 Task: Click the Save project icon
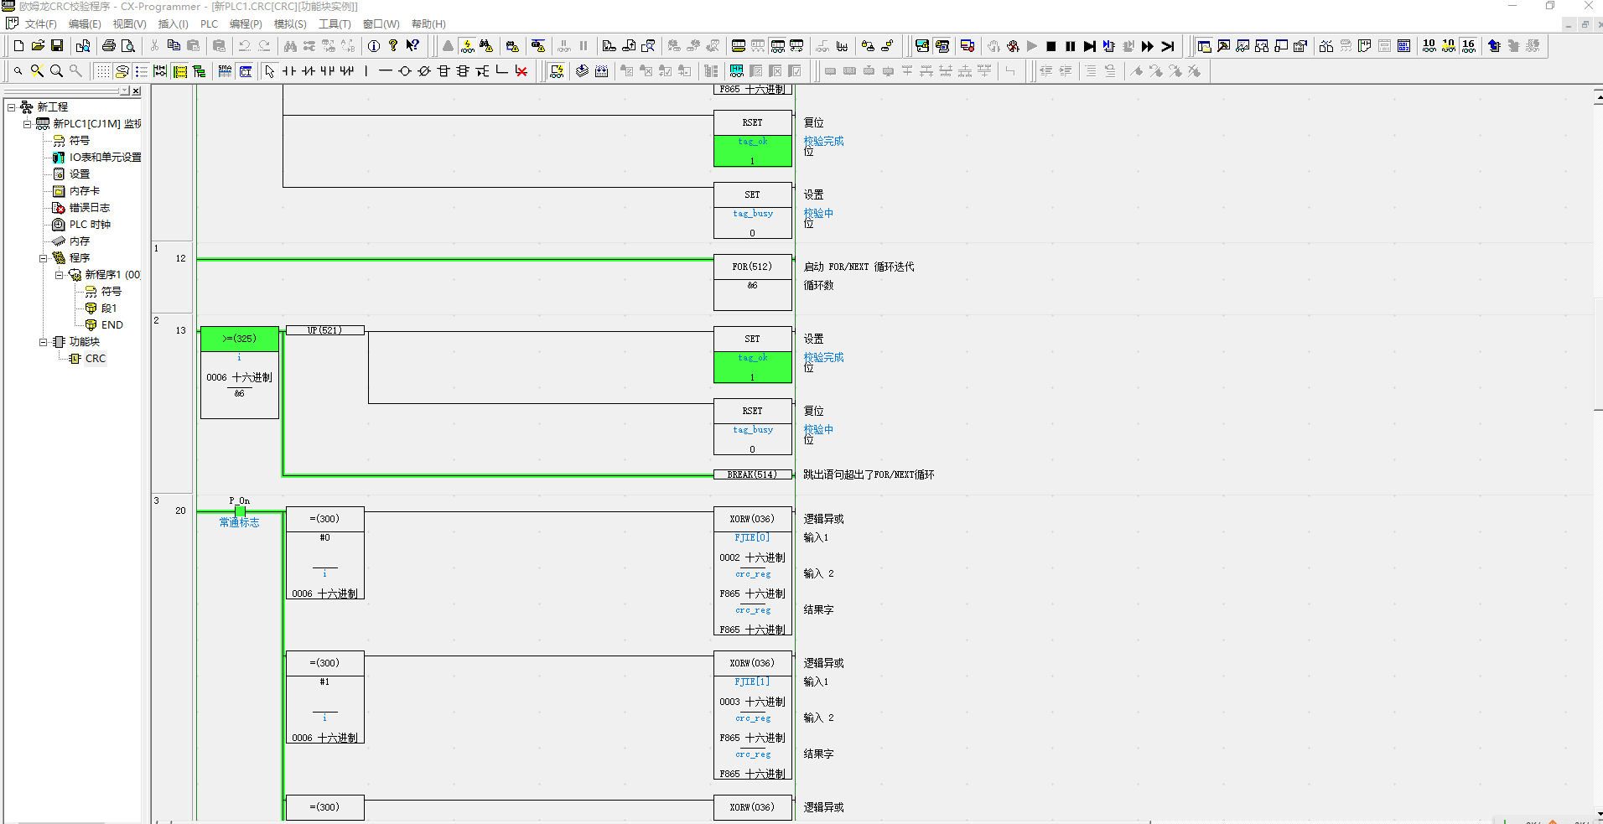[57, 46]
